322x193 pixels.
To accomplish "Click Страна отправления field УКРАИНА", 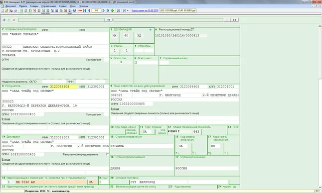I will 142,146.
